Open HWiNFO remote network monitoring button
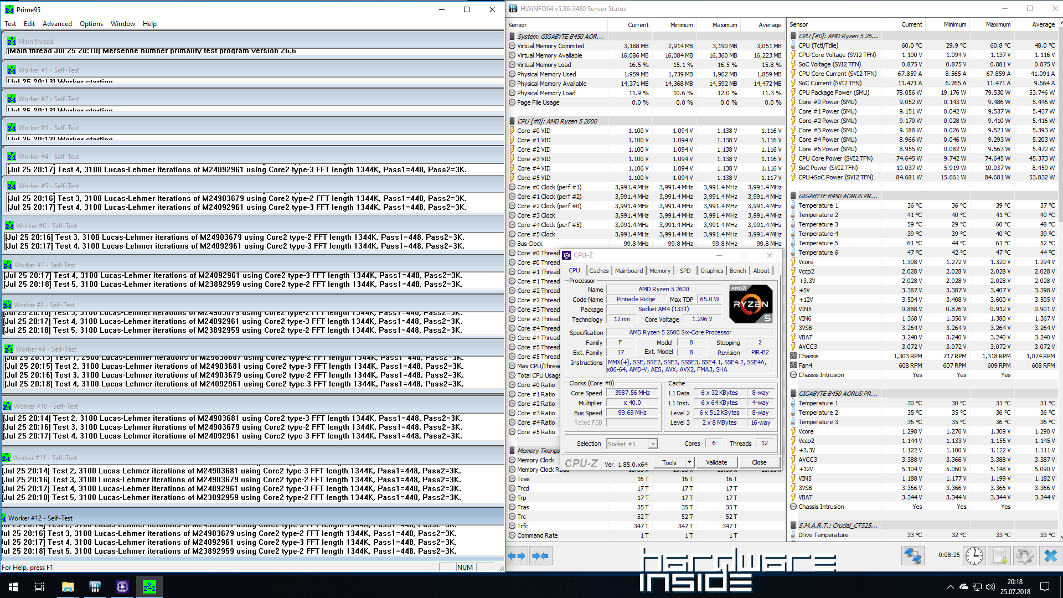The width and height of the screenshot is (1063, 598). (x=912, y=555)
